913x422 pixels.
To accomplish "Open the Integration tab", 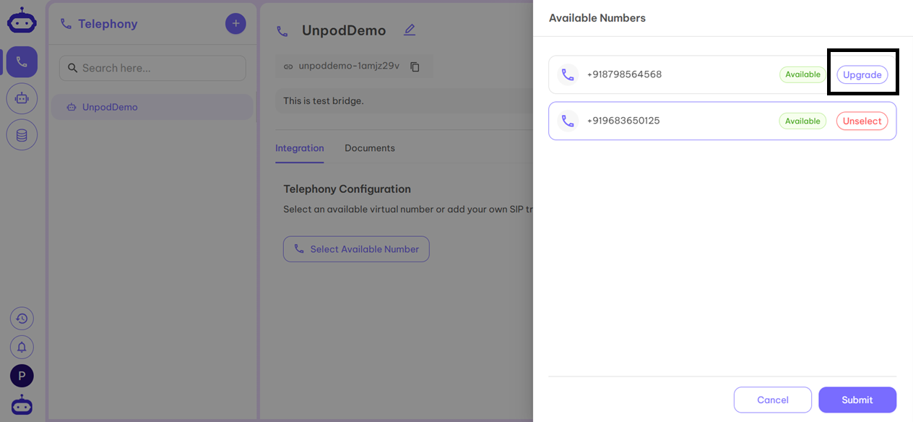I will 300,148.
